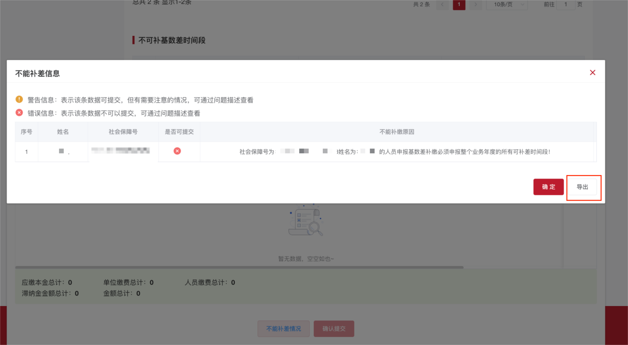Click the 不能补缴原因 column header
Screen dimensions: 628x345
(398, 131)
